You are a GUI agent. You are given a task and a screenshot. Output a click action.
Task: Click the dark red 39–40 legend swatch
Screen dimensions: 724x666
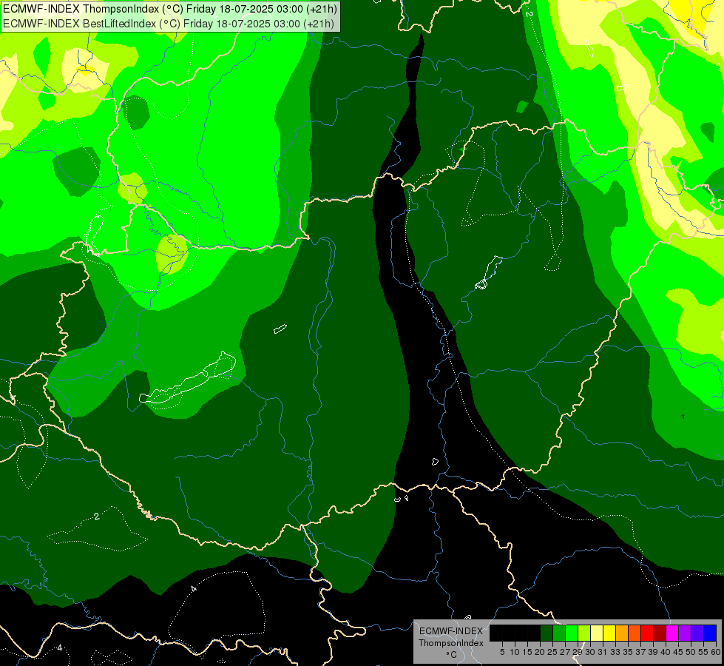point(660,633)
